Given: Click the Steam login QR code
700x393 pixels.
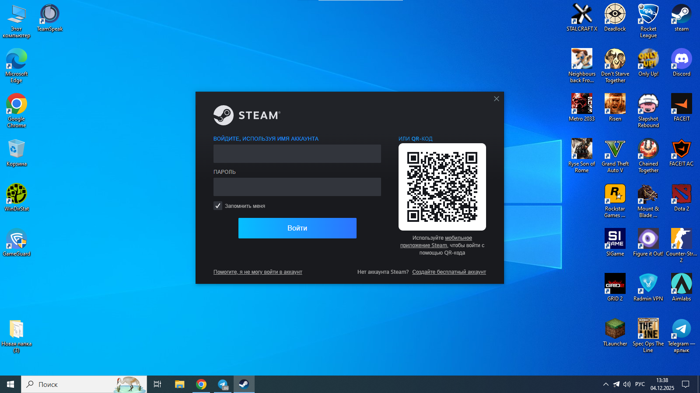Looking at the screenshot, I should click(x=442, y=187).
